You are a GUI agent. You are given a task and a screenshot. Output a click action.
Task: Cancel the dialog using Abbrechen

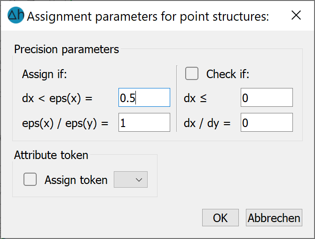(274, 218)
